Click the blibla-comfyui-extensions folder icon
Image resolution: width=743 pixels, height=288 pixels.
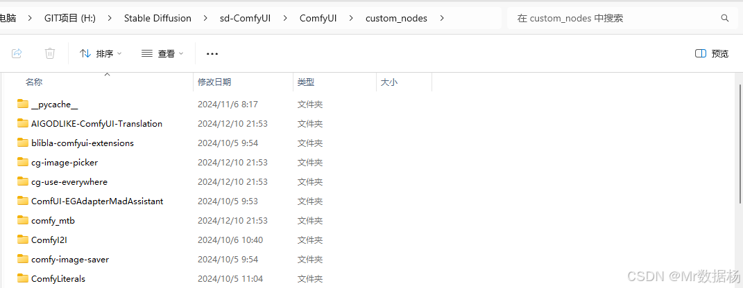(x=23, y=143)
